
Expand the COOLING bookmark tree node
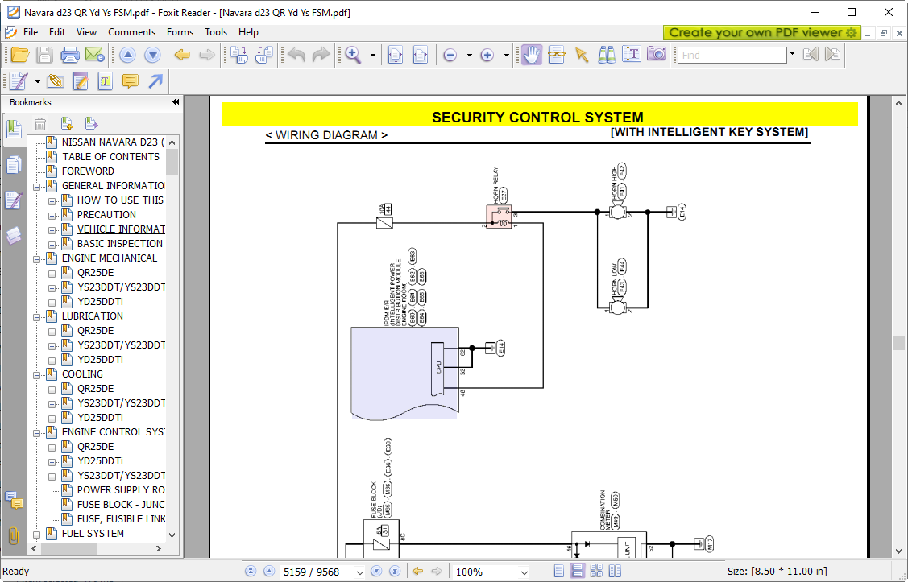(37, 374)
